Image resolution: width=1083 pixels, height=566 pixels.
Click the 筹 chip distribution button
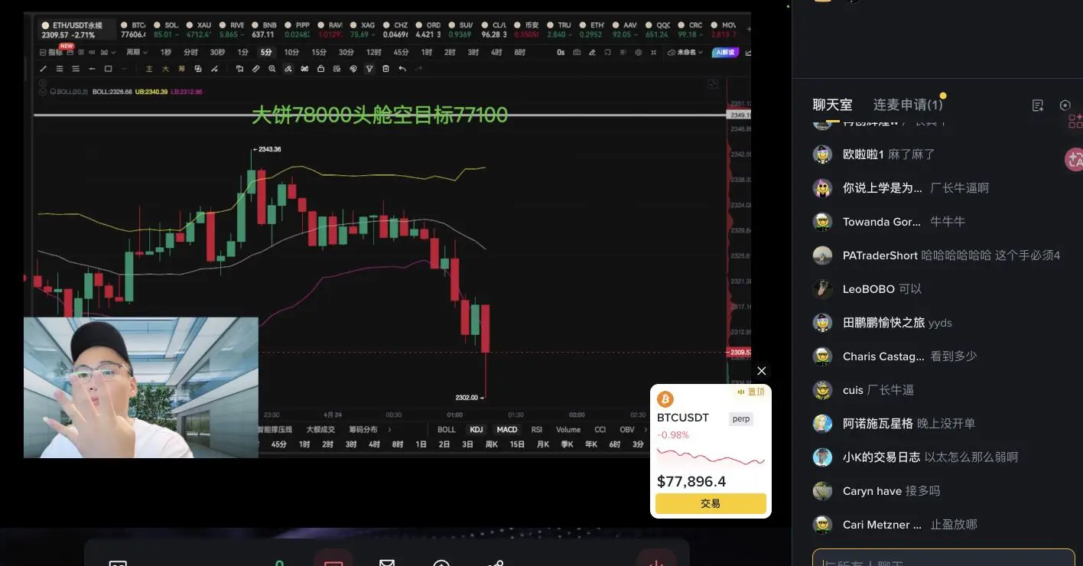point(181,69)
